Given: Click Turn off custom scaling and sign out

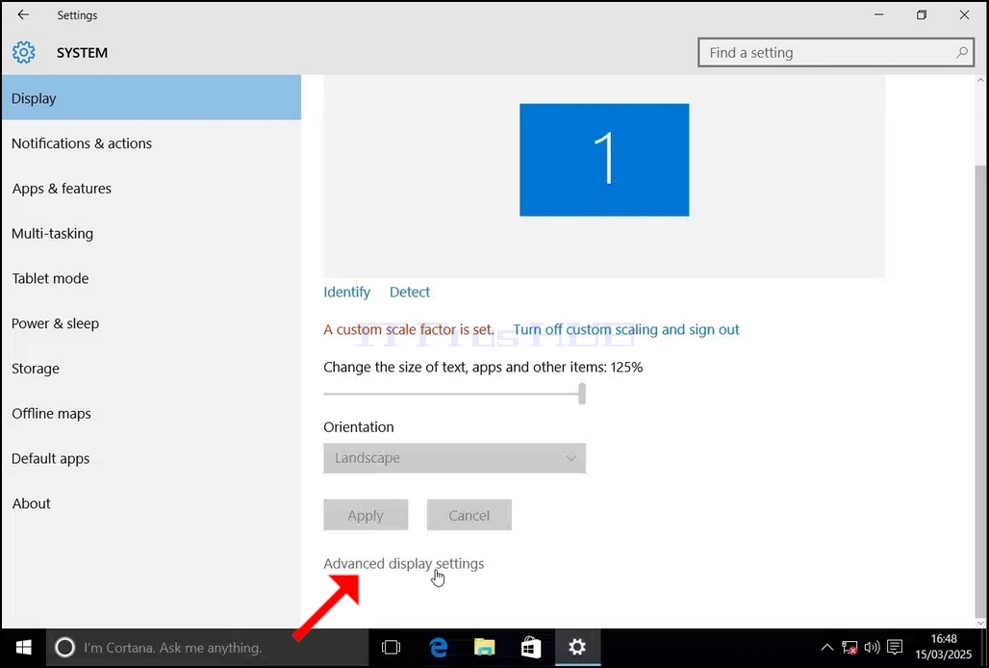Looking at the screenshot, I should 625,329.
